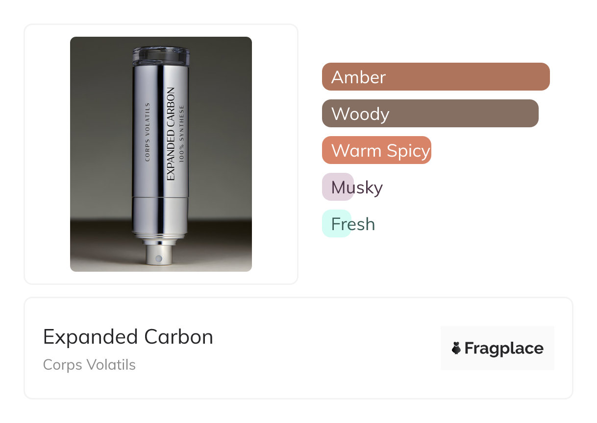Click the clear cap on the bottle
Screen dimensions: 597x423
click(161, 55)
